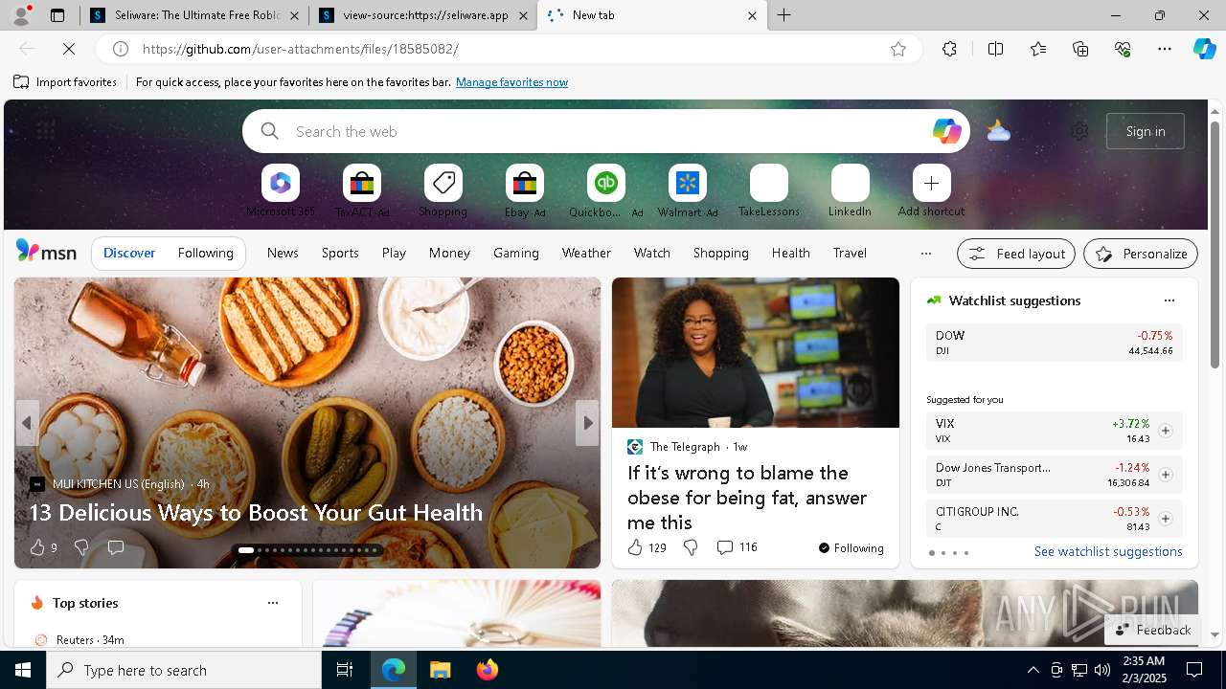This screenshot has height=689, width=1226.
Task: Open more options for Watchlist suggestions
Action: pos(1169,300)
